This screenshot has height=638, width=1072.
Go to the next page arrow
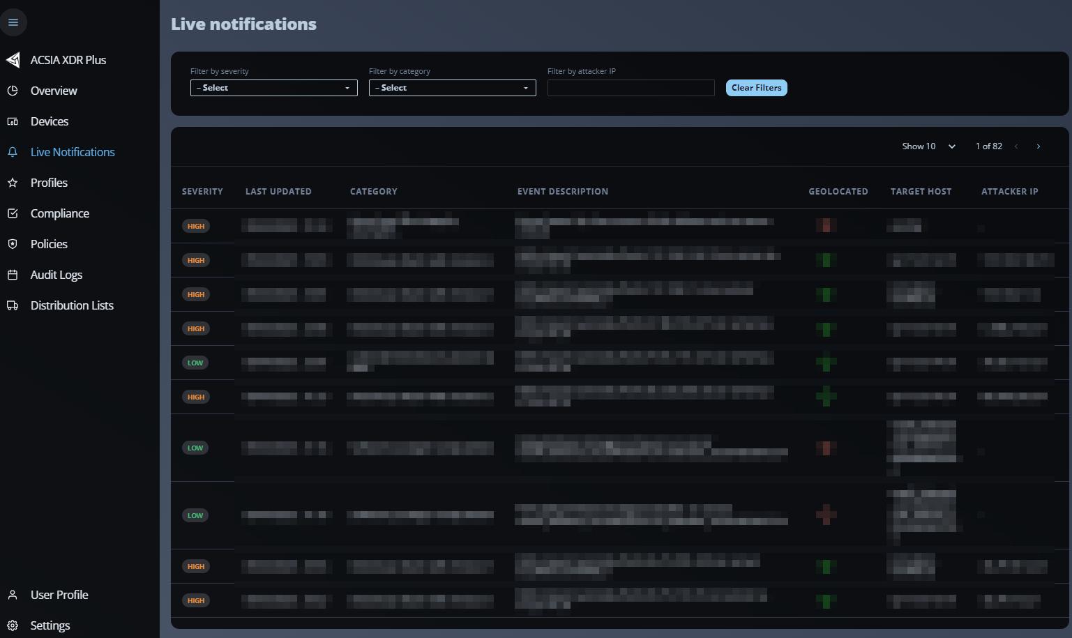click(x=1039, y=146)
